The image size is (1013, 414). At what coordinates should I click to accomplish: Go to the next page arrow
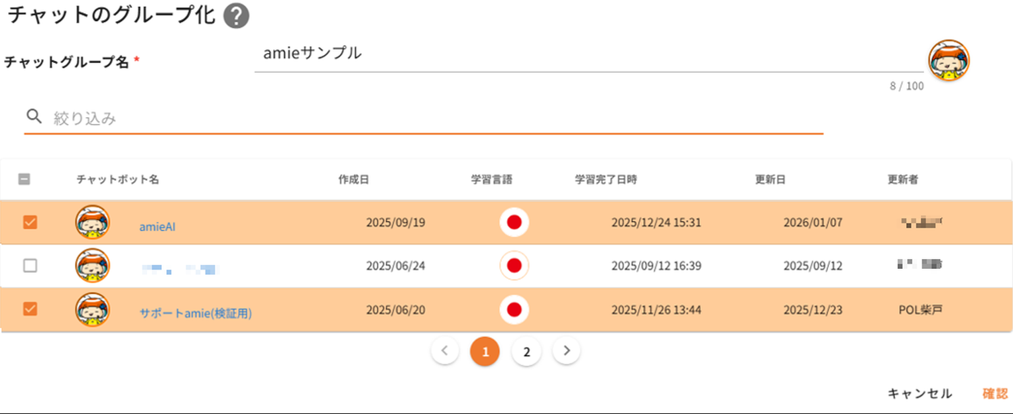coord(566,351)
